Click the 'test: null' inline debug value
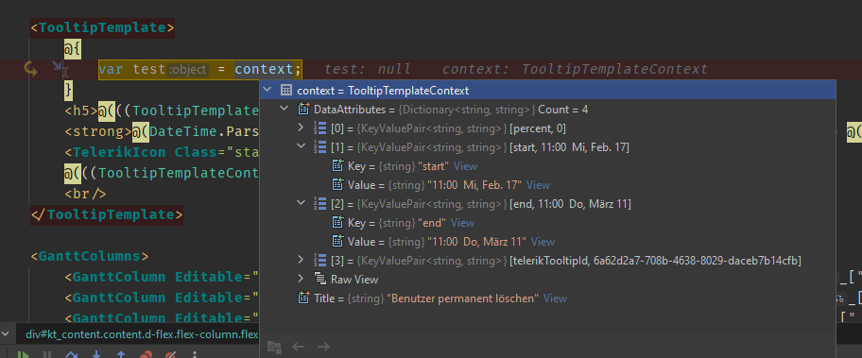Image resolution: width=862 pixels, height=358 pixels. (x=368, y=69)
